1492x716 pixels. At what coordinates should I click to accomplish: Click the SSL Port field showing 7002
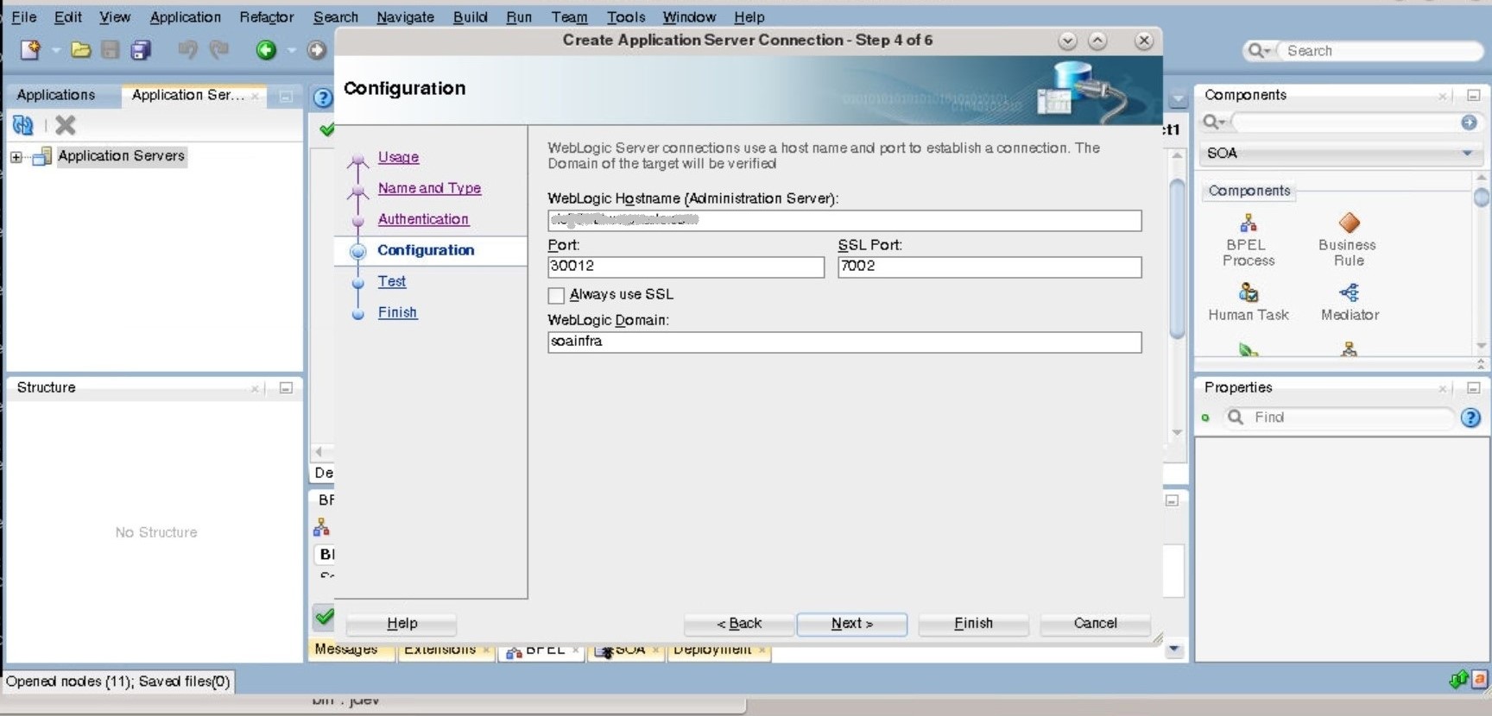[x=989, y=267]
